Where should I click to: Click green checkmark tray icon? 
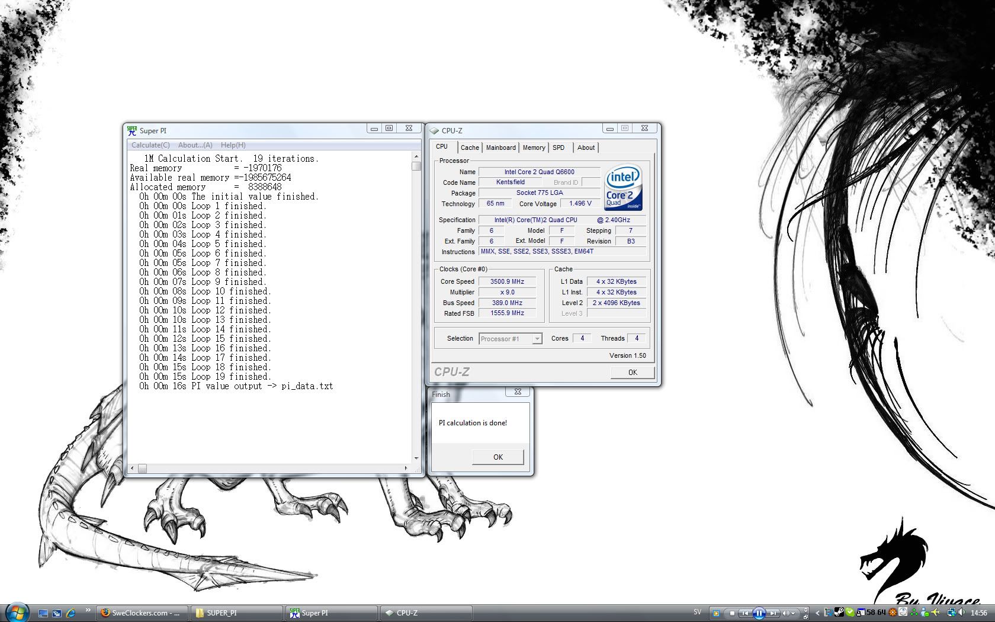[x=850, y=612]
